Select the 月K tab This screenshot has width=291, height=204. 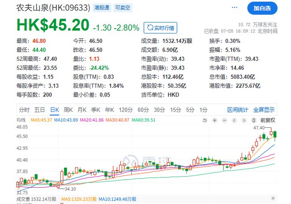click(x=82, y=110)
